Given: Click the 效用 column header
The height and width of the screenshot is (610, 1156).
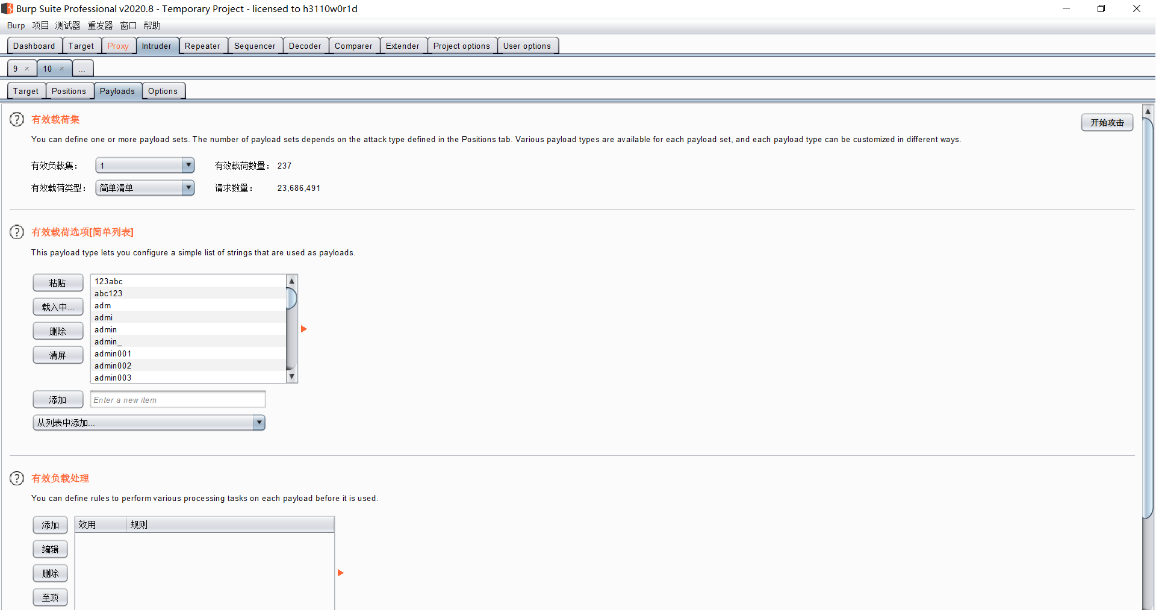Looking at the screenshot, I should 101,524.
